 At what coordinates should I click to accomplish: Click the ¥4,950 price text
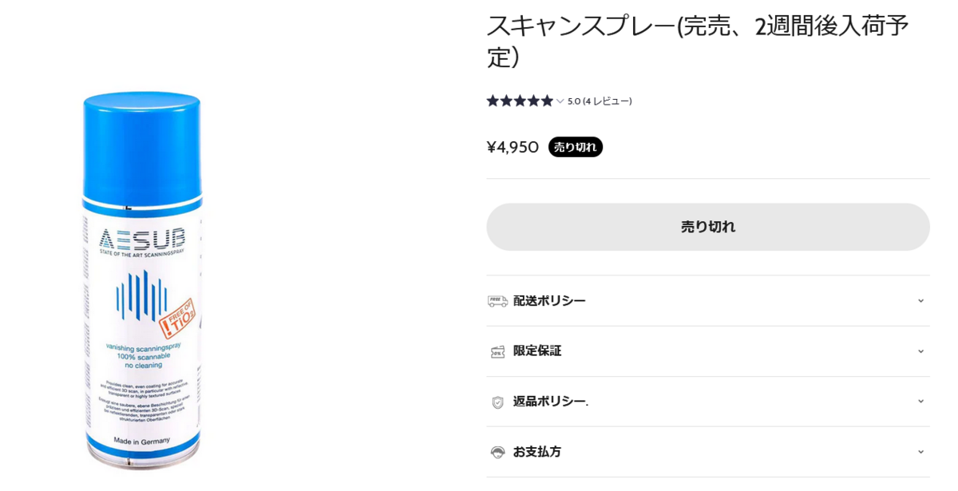coord(513,147)
